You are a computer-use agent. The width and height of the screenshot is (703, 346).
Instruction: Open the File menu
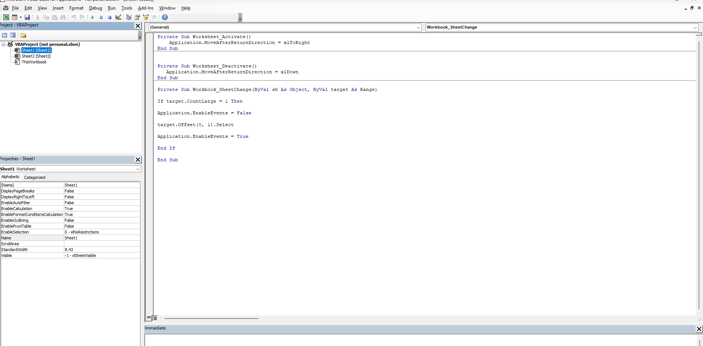pyautogui.click(x=15, y=8)
